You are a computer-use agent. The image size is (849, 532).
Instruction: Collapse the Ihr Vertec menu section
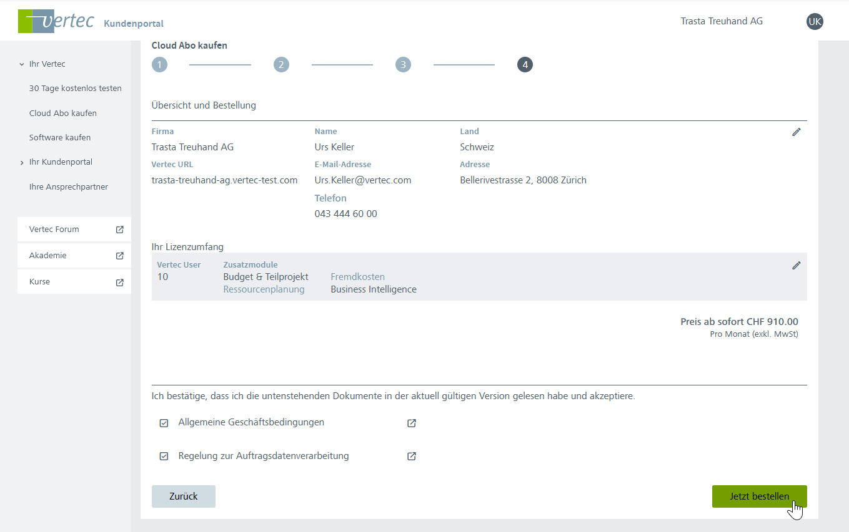tap(22, 64)
